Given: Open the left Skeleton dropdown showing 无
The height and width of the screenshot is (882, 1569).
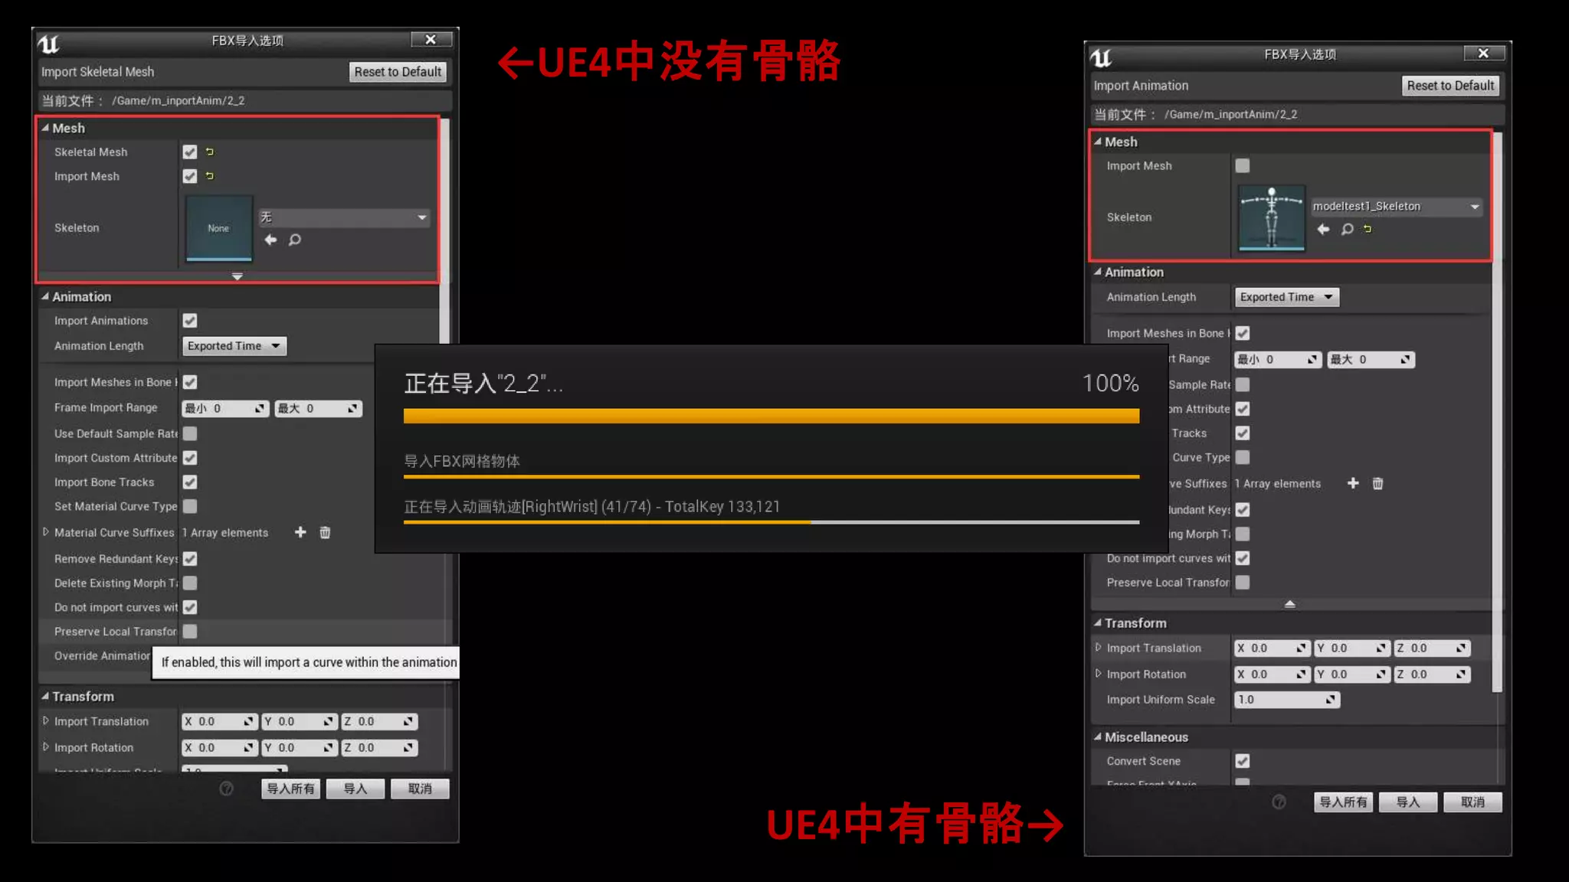Looking at the screenshot, I should [344, 217].
